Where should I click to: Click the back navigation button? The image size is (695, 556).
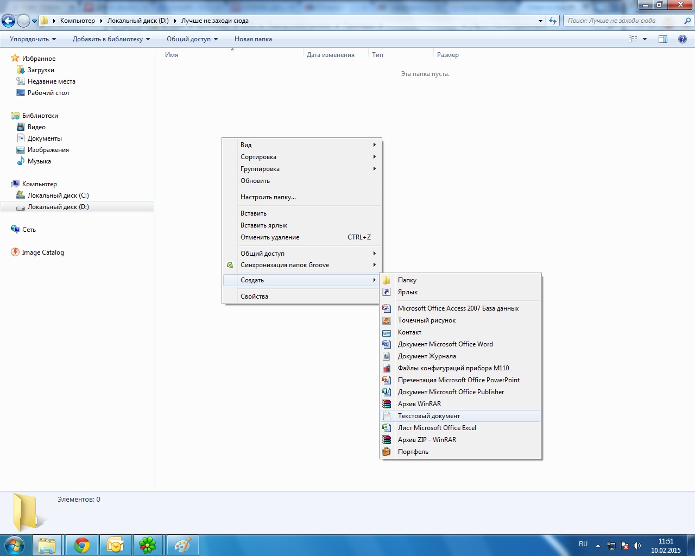[9, 21]
